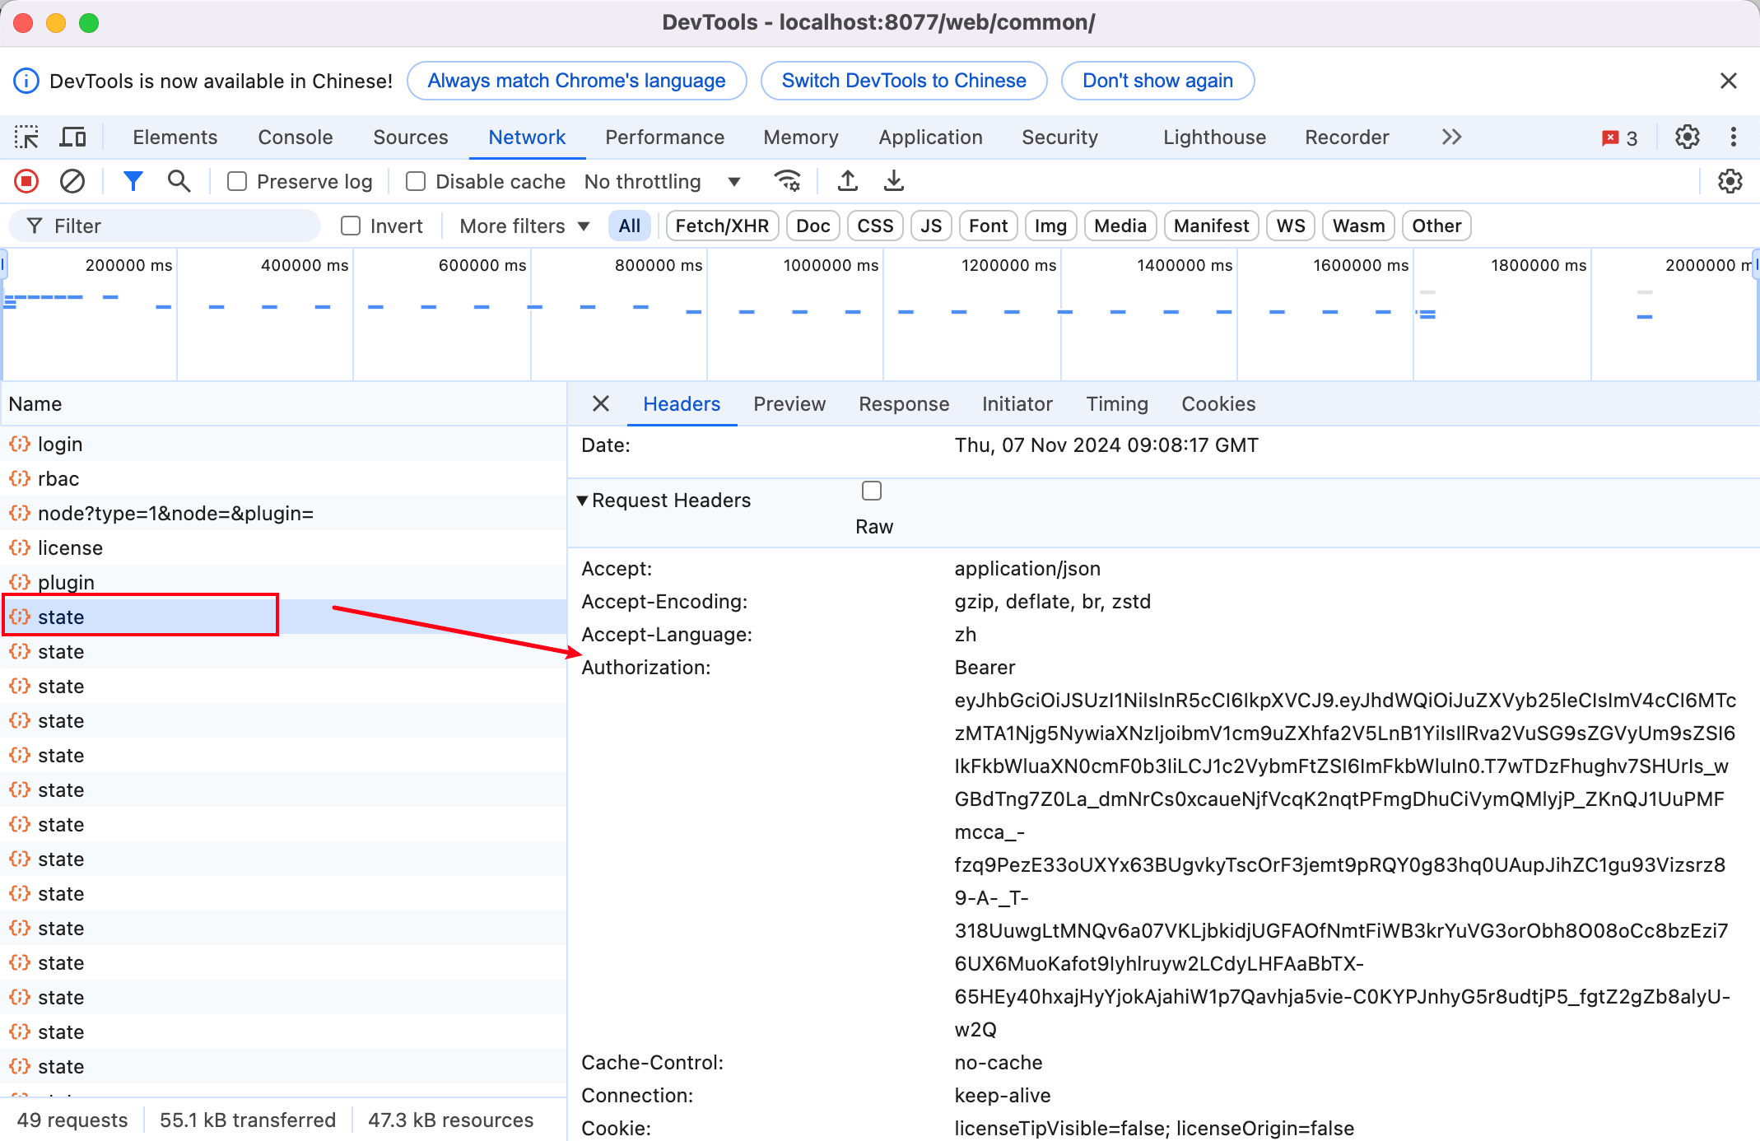Viewport: 1760px width, 1141px height.
Task: Tick the Invert filter checkbox
Action: pos(351,226)
